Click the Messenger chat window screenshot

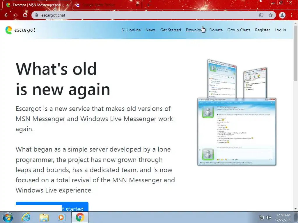(x=237, y=132)
